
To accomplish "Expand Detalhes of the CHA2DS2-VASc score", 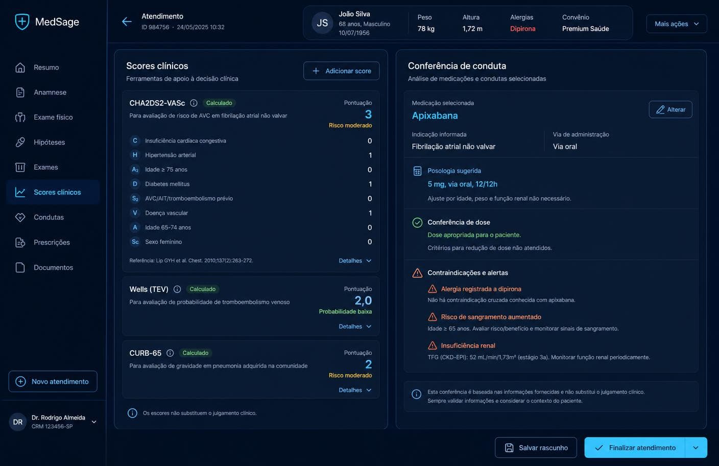I will (x=355, y=261).
